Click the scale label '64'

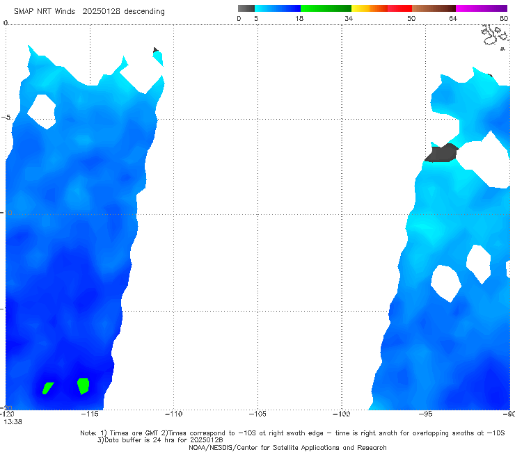click(x=453, y=19)
